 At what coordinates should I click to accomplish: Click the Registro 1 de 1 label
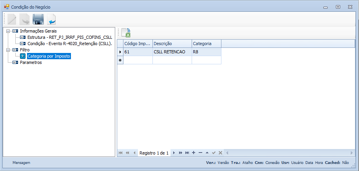(154, 153)
